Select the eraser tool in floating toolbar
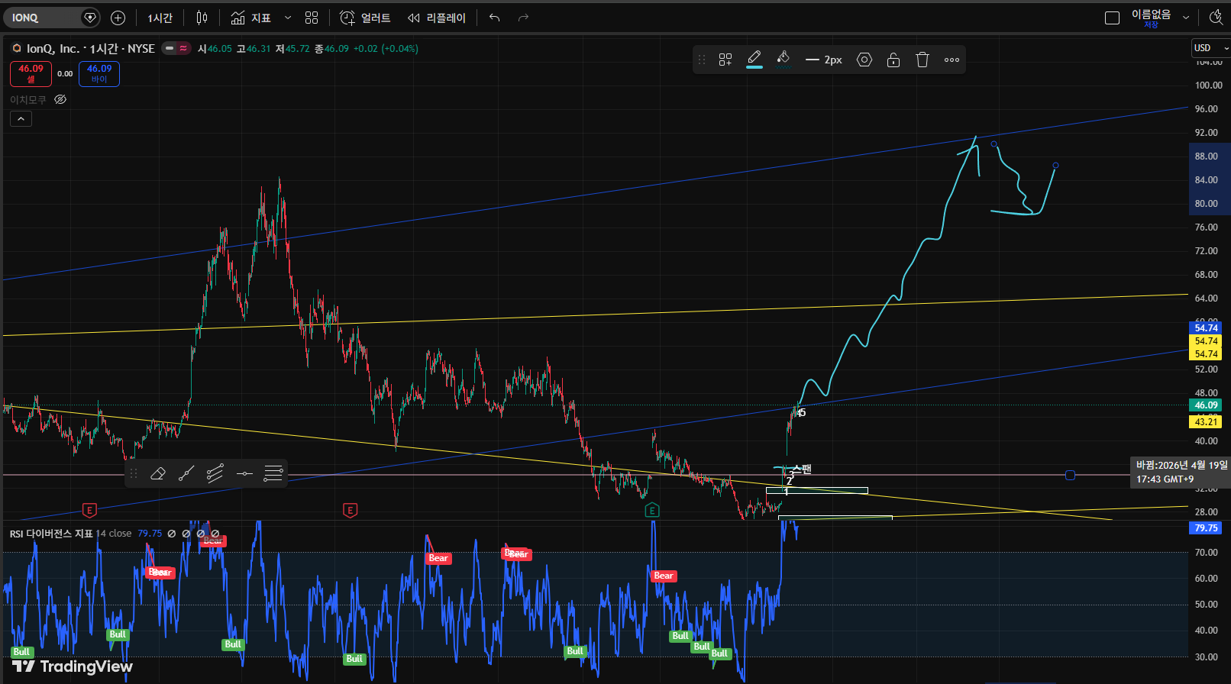The width and height of the screenshot is (1231, 684). pos(158,474)
